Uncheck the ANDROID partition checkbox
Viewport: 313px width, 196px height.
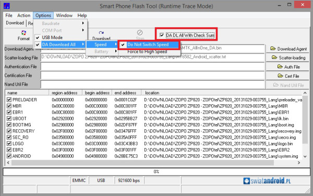9,156
